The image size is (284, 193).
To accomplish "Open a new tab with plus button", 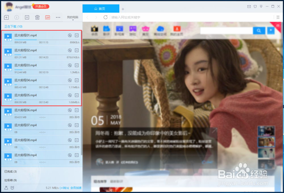I will coord(123,9).
